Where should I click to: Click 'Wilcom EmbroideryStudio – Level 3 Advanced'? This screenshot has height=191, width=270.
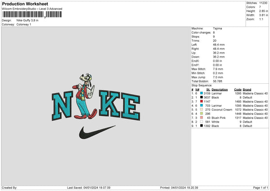[x=32, y=9]
